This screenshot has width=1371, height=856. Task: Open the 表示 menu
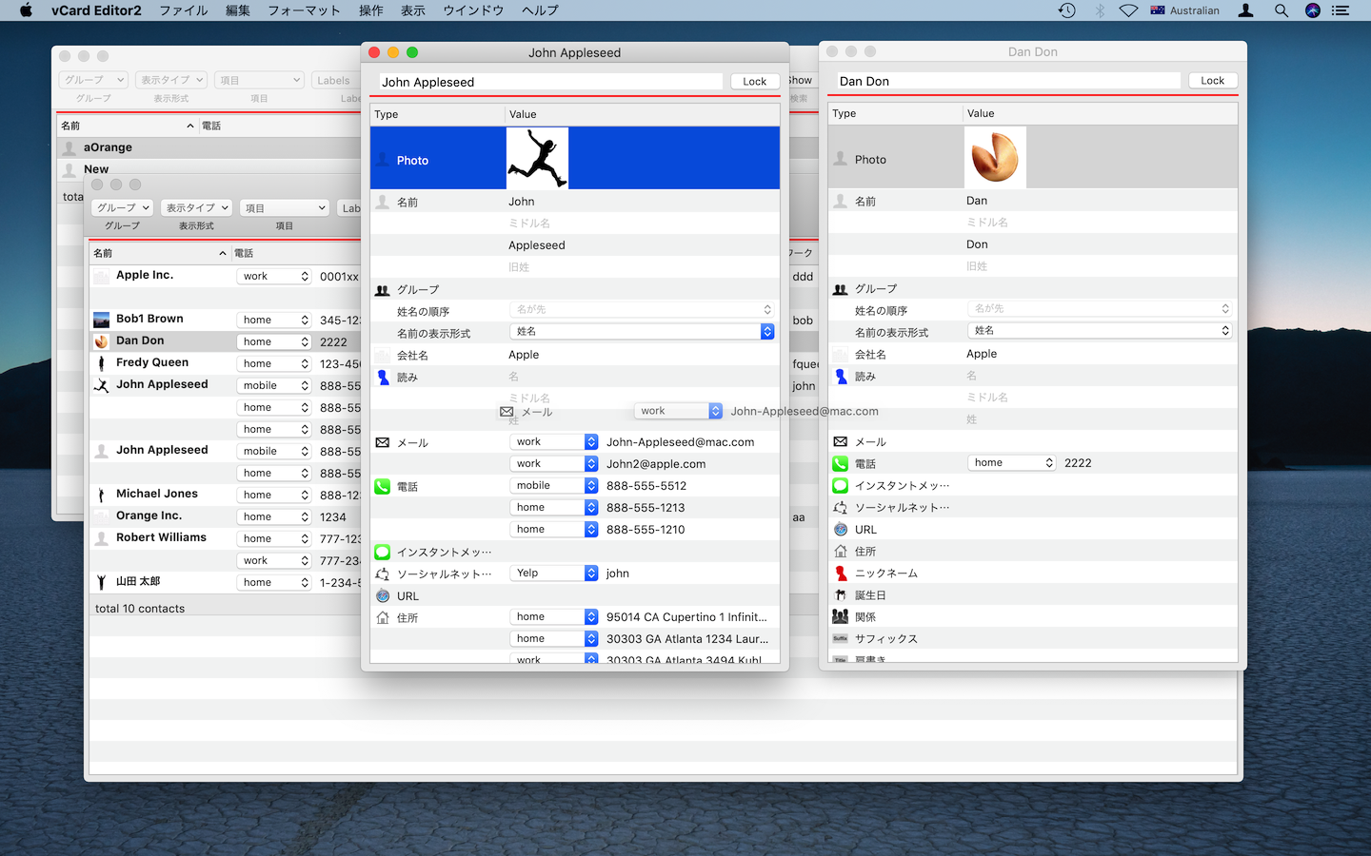click(x=413, y=10)
